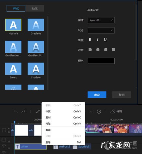This screenshot has width=142, height=154.
Task: Apply the Shadow text style
Action: click(36, 69)
